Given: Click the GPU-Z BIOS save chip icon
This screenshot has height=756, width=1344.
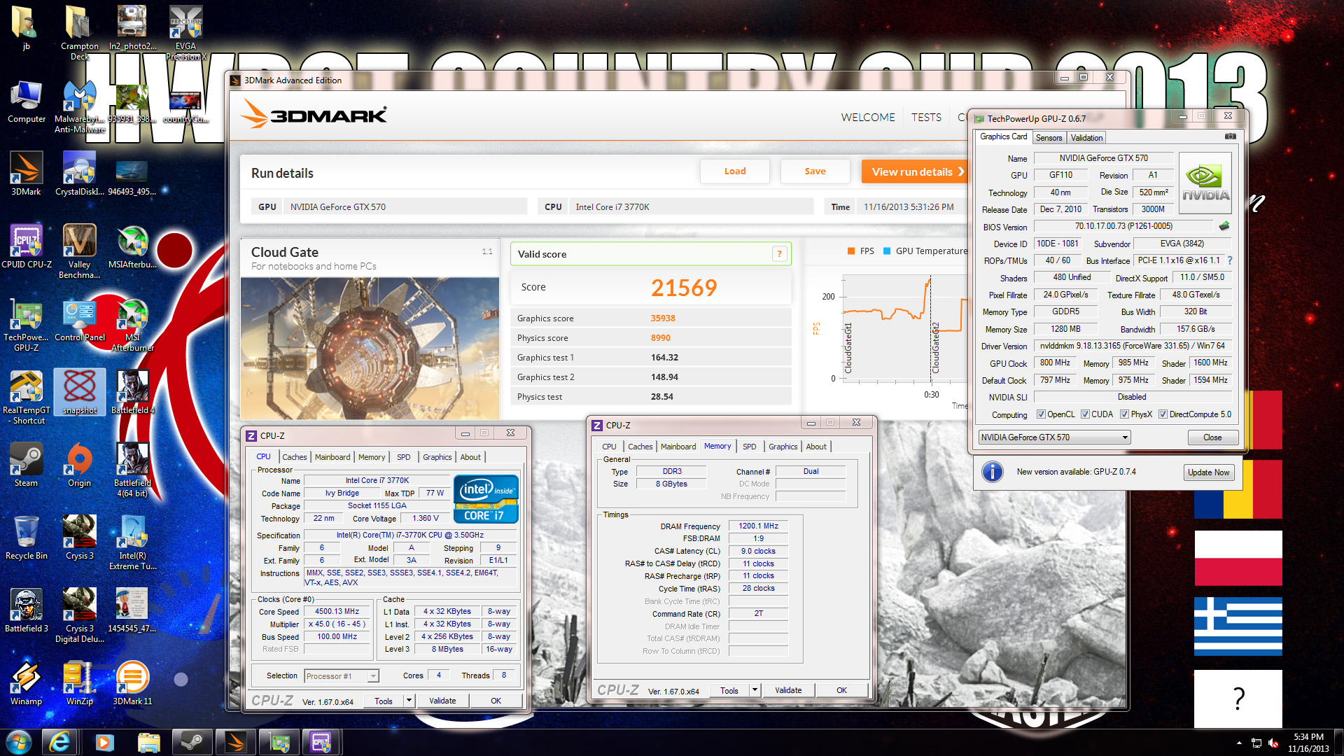Looking at the screenshot, I should (x=1224, y=226).
